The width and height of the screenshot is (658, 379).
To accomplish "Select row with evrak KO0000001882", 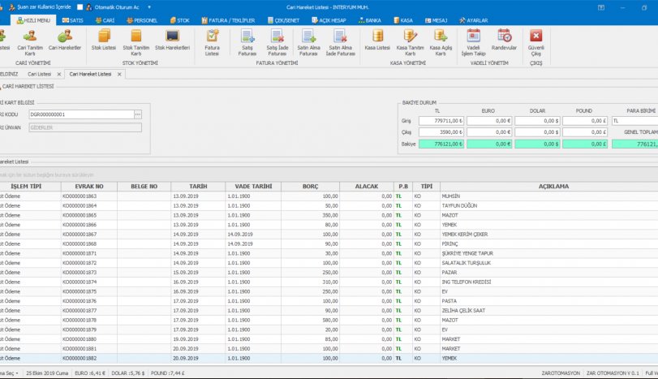I will 329,359.
